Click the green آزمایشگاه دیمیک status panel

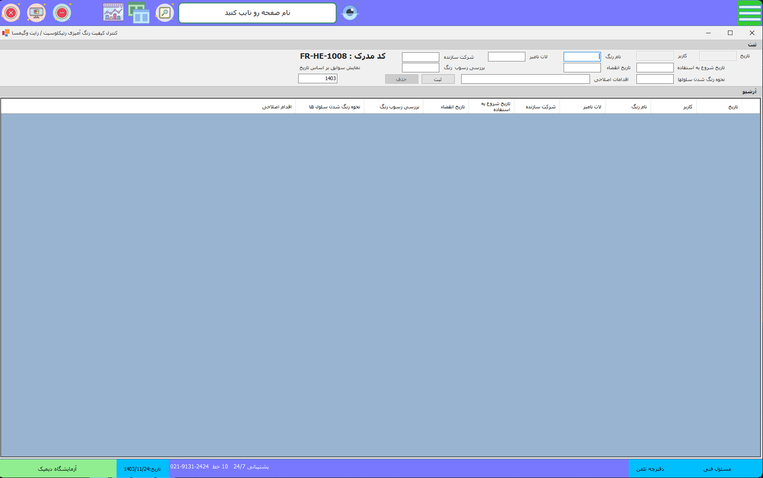click(57, 468)
